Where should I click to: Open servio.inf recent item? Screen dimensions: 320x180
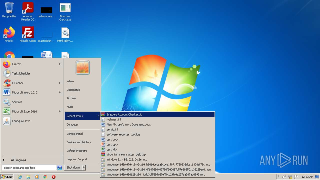pos(157,129)
